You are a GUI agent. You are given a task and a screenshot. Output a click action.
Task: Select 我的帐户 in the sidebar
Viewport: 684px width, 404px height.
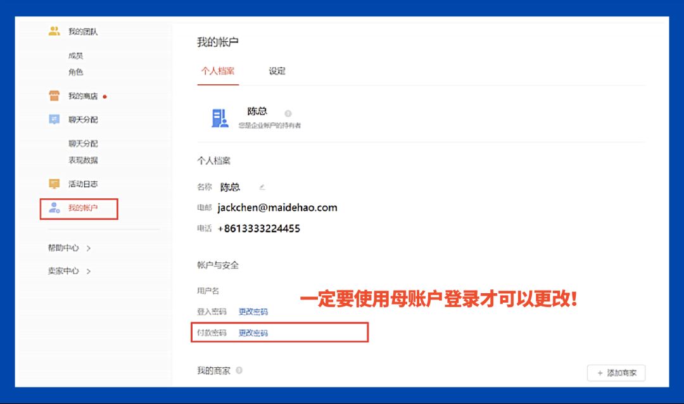pos(83,208)
